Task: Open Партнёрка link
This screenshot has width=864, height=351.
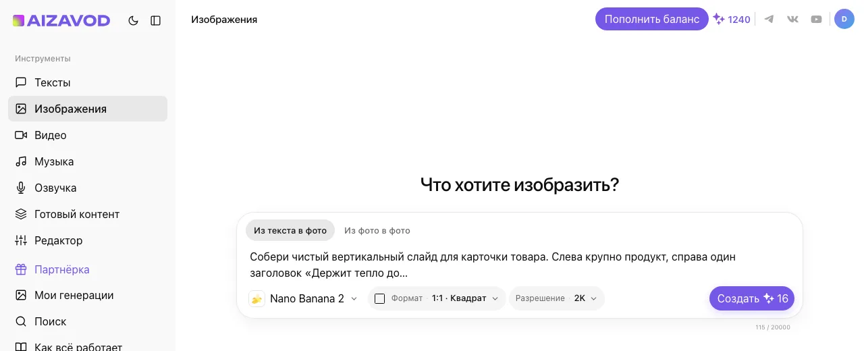Action: pyautogui.click(x=88, y=269)
